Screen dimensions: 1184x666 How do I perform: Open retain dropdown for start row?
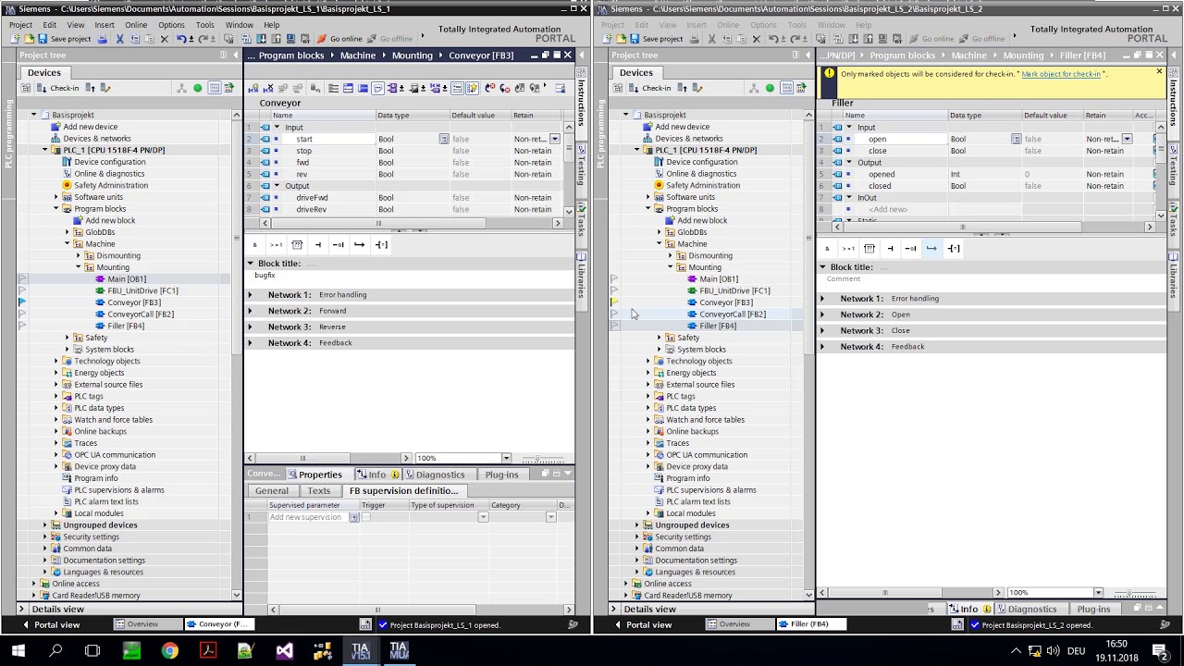click(x=554, y=139)
